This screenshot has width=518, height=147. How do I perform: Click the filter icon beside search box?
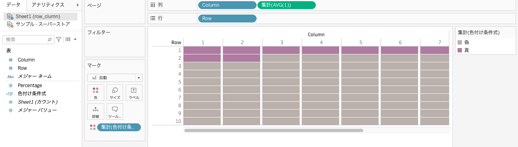58,39
